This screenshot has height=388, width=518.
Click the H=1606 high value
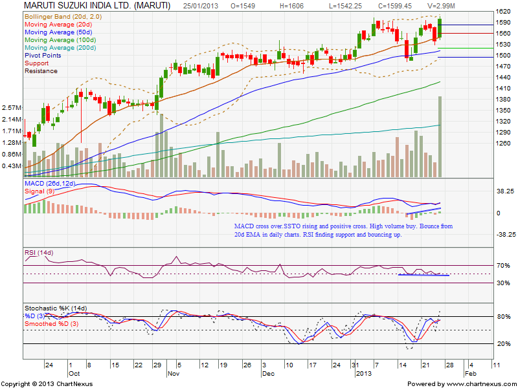tap(291, 6)
